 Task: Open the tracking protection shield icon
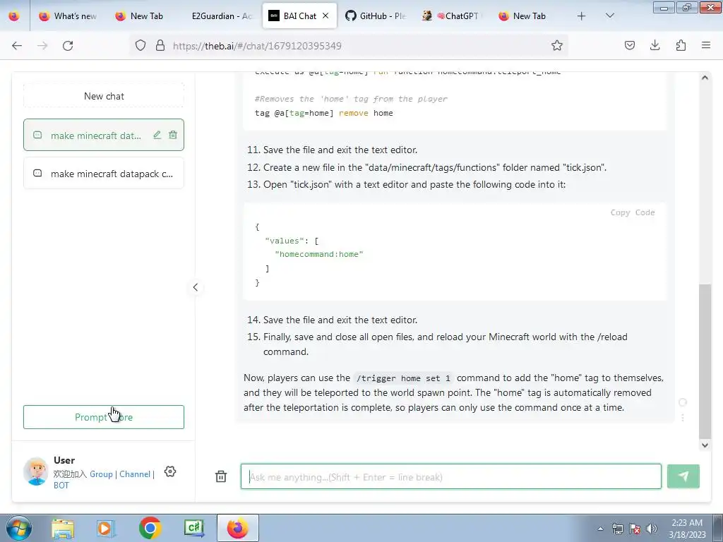(x=141, y=46)
